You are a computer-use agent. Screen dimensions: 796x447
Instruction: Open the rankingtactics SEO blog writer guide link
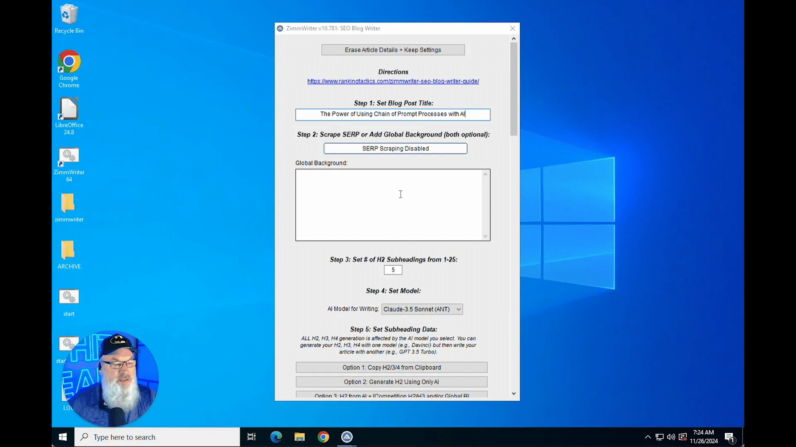click(393, 82)
